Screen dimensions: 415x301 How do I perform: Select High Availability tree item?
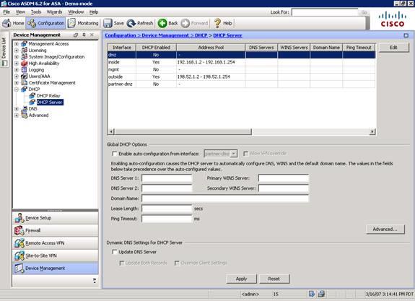point(44,64)
